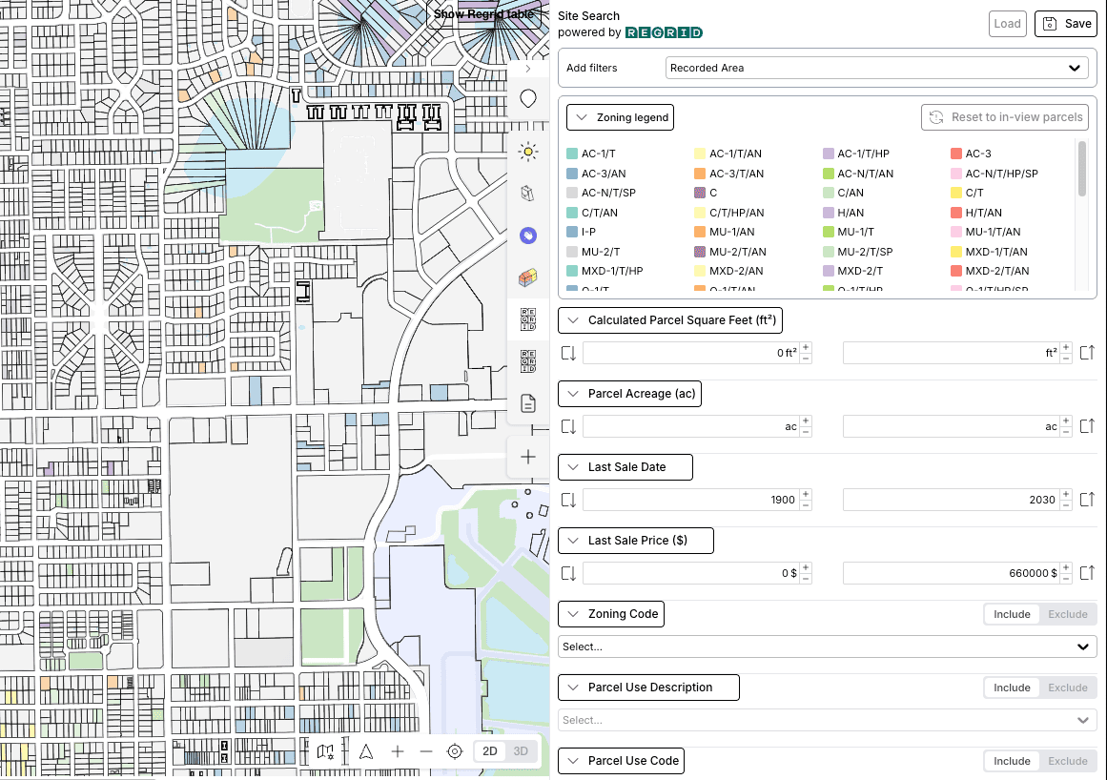Click sort-up icon for Last Sale Date
Screen dimensions: 1107x780
click(x=1087, y=500)
